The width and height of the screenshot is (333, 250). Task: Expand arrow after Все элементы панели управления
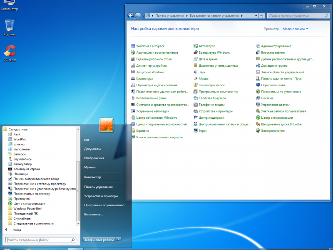(242, 16)
